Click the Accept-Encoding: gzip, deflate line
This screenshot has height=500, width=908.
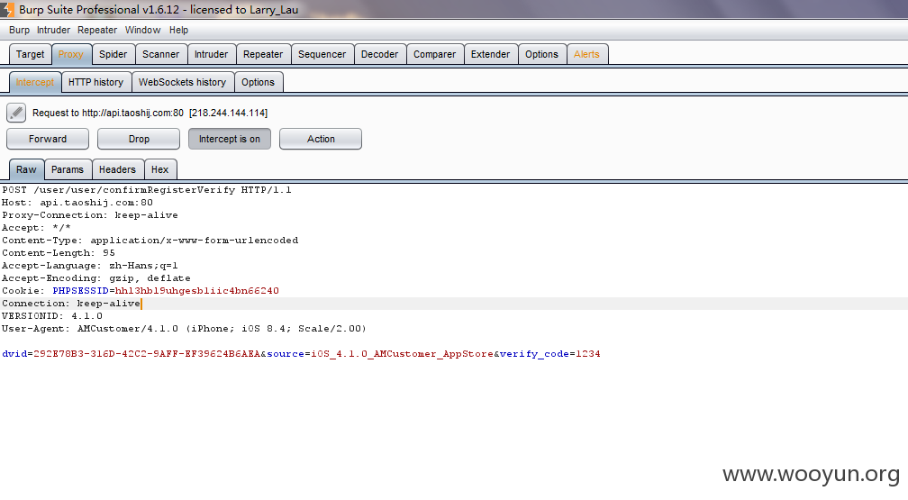coord(95,278)
